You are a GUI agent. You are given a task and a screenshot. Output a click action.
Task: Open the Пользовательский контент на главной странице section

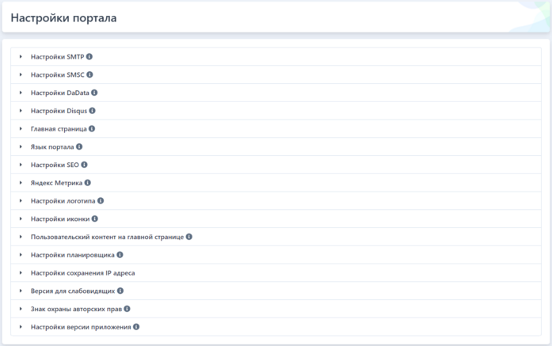pos(107,237)
